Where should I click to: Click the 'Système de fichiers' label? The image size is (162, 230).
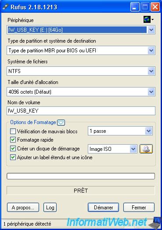pos(28,62)
